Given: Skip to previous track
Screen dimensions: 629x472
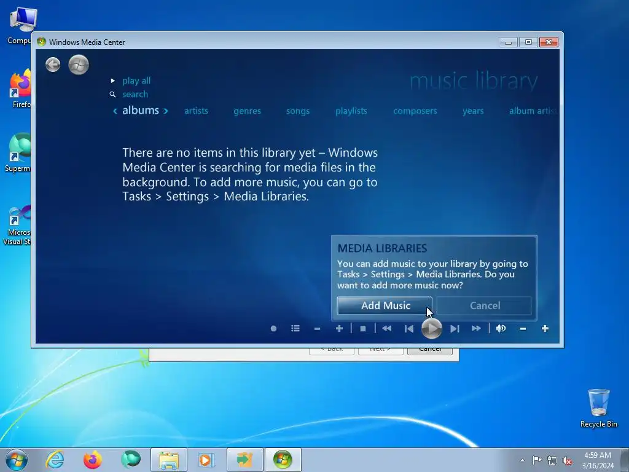Looking at the screenshot, I should point(408,329).
